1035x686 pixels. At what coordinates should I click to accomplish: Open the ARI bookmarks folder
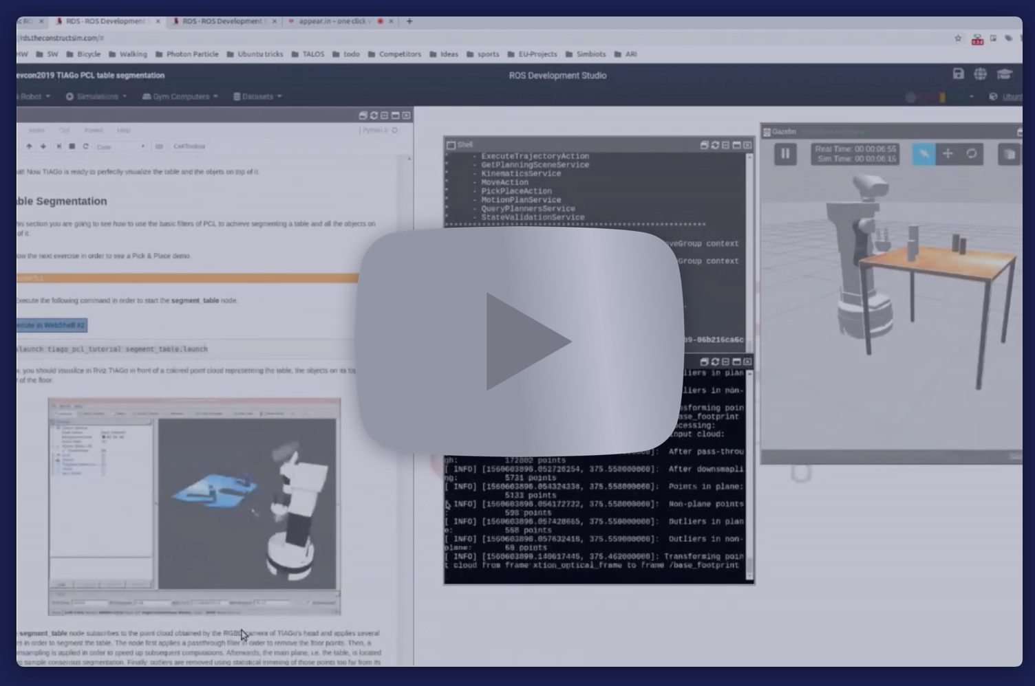pyautogui.click(x=626, y=54)
